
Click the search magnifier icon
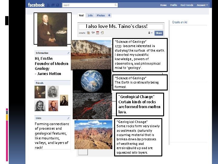point(116,5)
